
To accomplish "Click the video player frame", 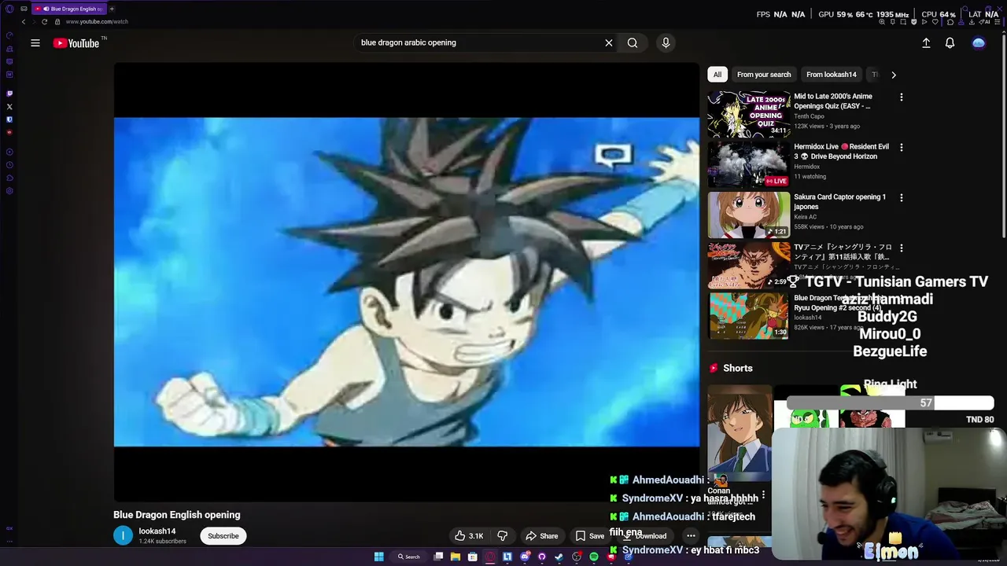I will tap(407, 282).
